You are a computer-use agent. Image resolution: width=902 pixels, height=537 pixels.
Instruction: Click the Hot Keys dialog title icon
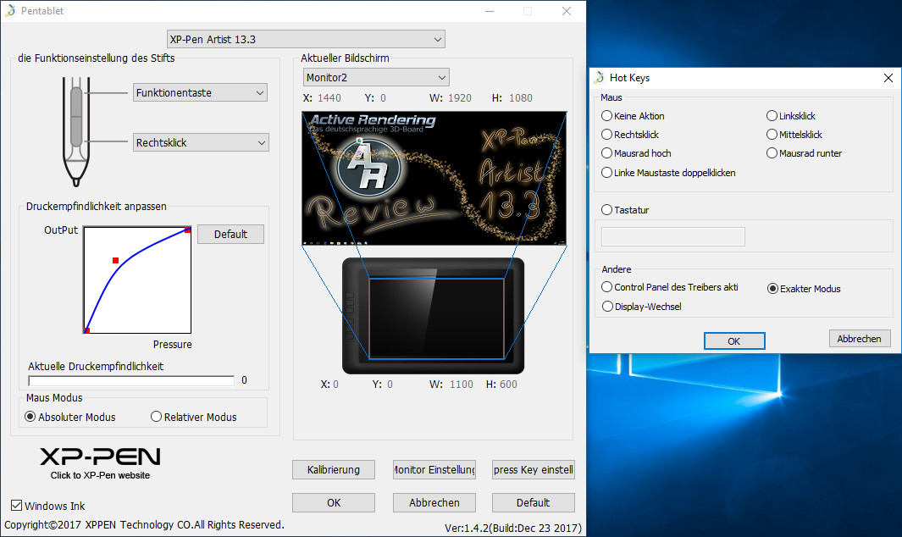click(600, 77)
